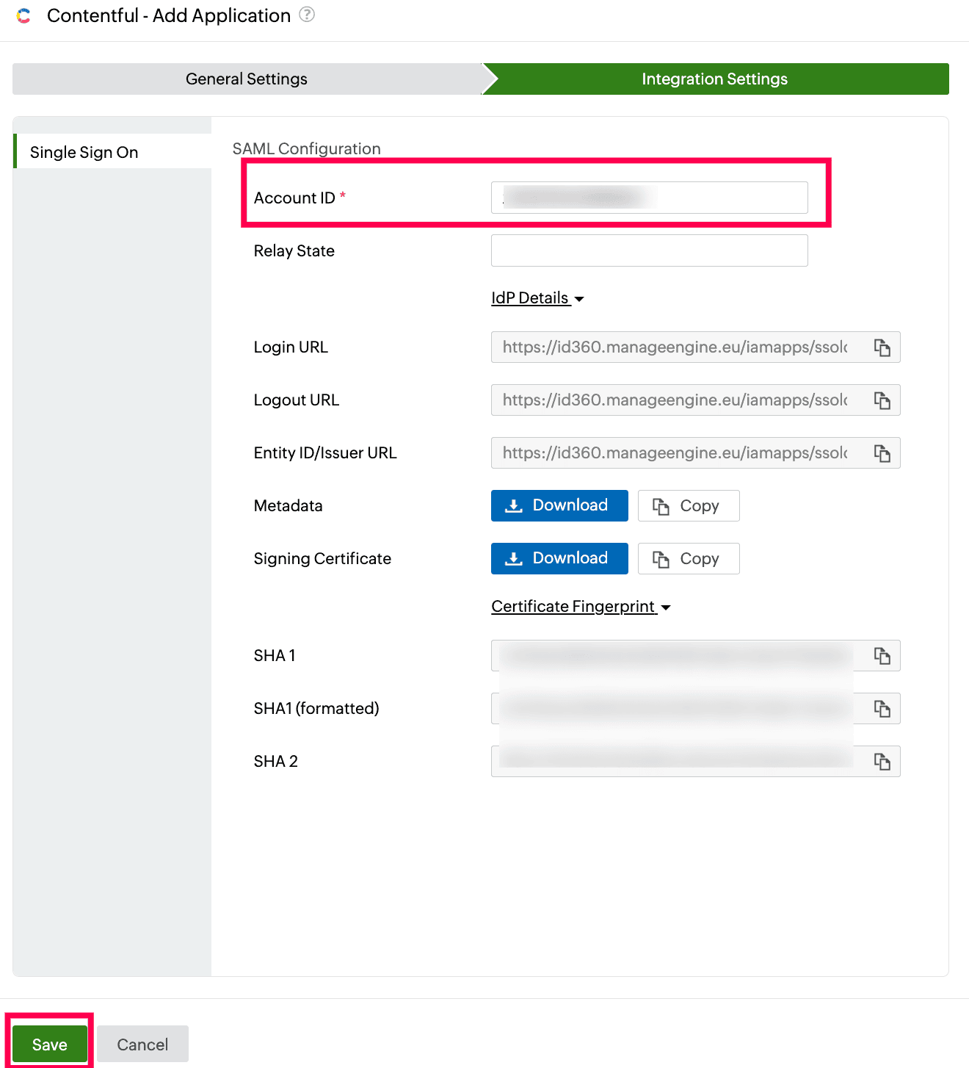Viewport: 969px width, 1068px height.
Task: Copy the SHA 2 fingerprint value
Action: click(882, 762)
